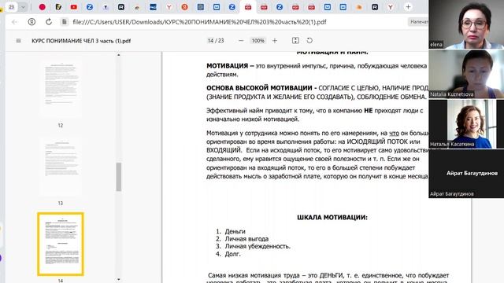Zoom out the PDF with the minus button
Screen dimensions: 504x283
pyautogui.click(x=241, y=41)
